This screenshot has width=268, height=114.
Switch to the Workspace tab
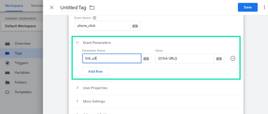click(x=14, y=6)
